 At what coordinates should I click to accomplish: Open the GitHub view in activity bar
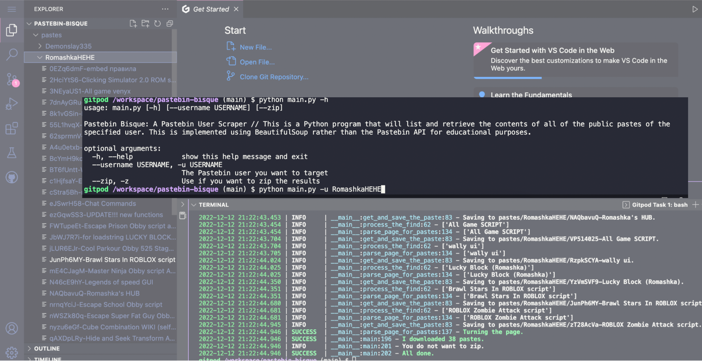point(12,177)
